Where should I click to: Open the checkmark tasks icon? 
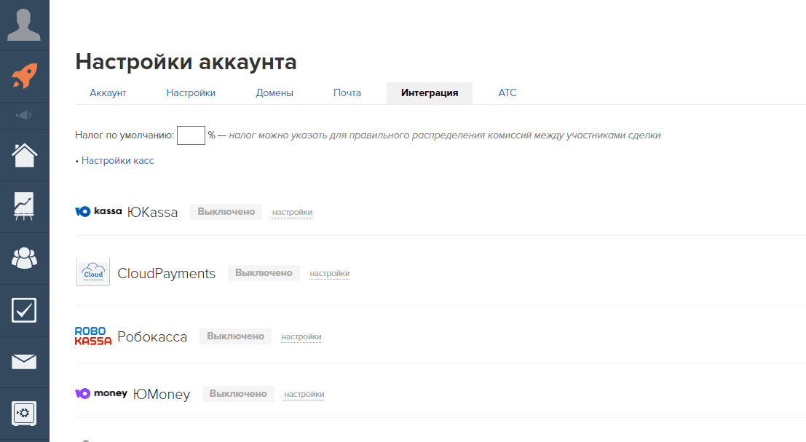click(24, 310)
